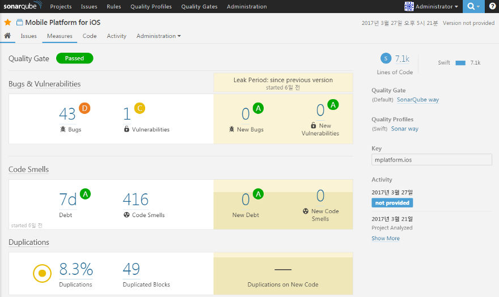
Task: Click the A rating badge for New Debt
Action: click(x=259, y=194)
